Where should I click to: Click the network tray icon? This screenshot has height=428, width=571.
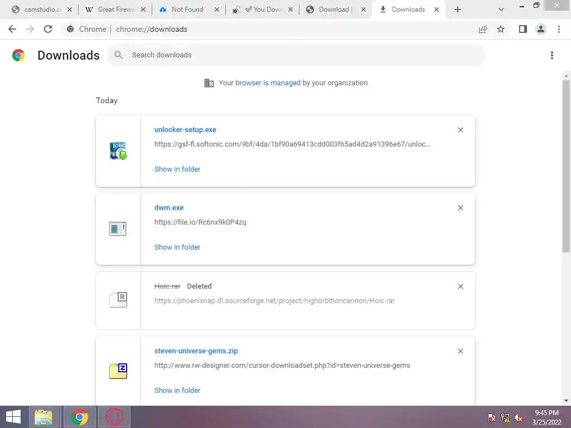505,417
